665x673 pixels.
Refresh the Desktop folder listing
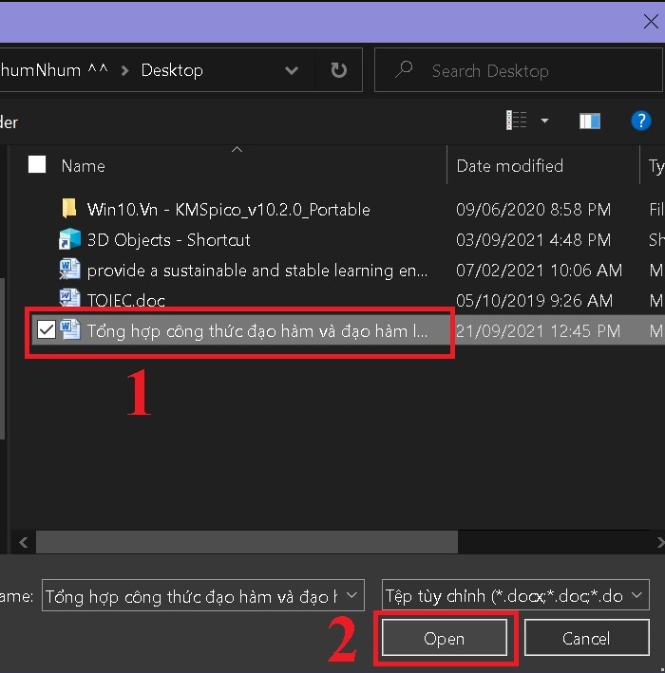(x=338, y=70)
